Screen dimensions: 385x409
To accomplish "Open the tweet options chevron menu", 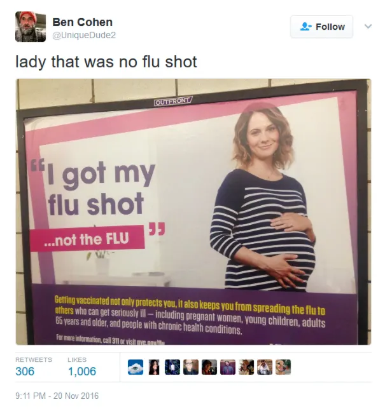I will (x=368, y=26).
